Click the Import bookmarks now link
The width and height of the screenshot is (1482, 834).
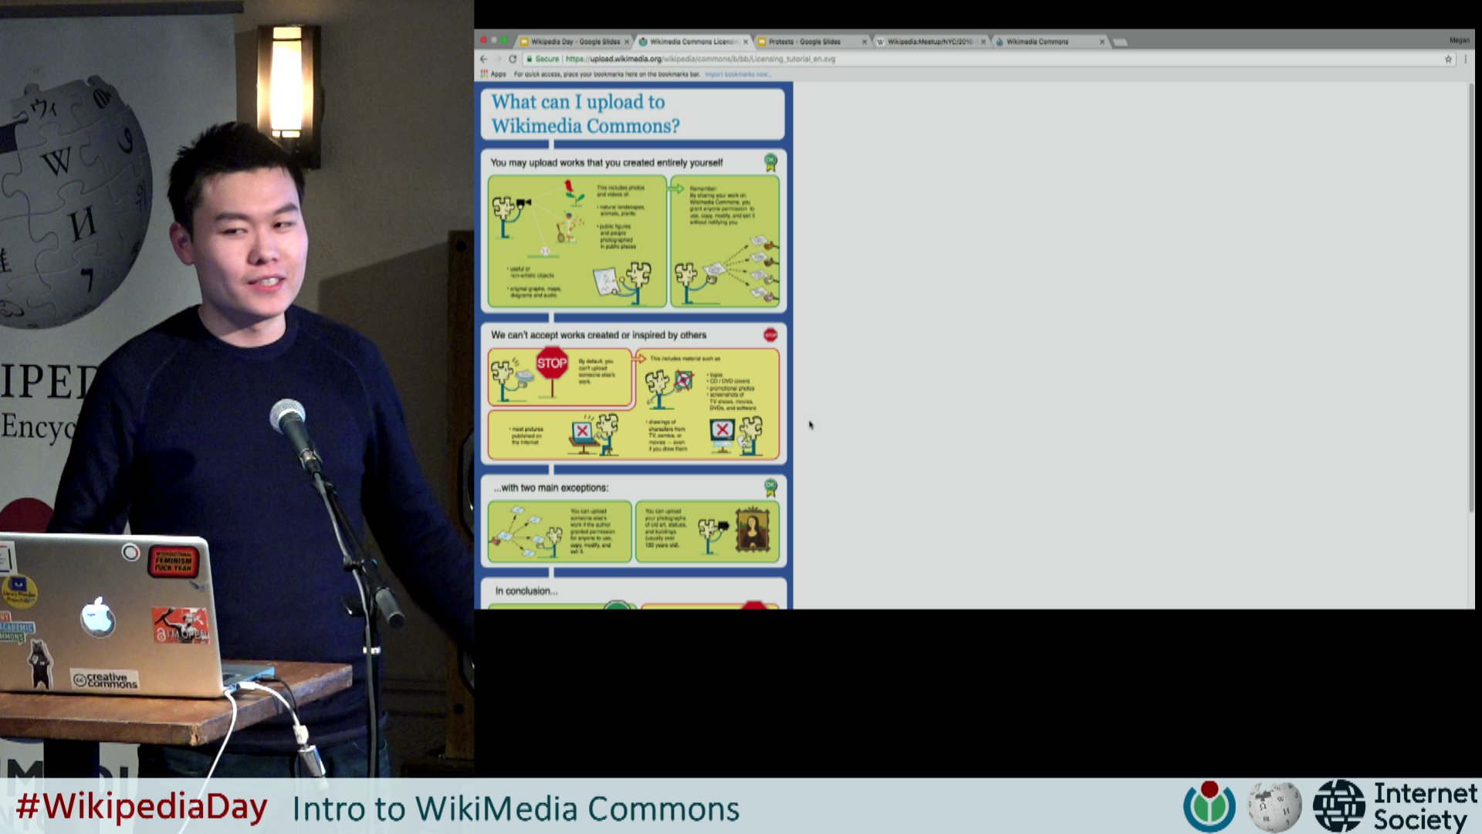point(737,74)
